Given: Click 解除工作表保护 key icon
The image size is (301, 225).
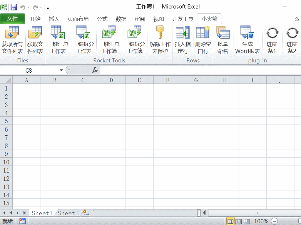Looking at the screenshot, I should tap(160, 33).
